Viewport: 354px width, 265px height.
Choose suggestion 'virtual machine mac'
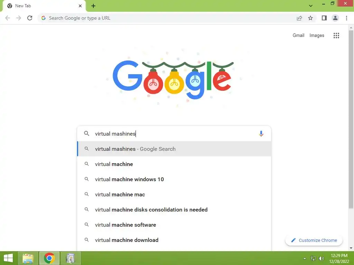click(x=174, y=194)
